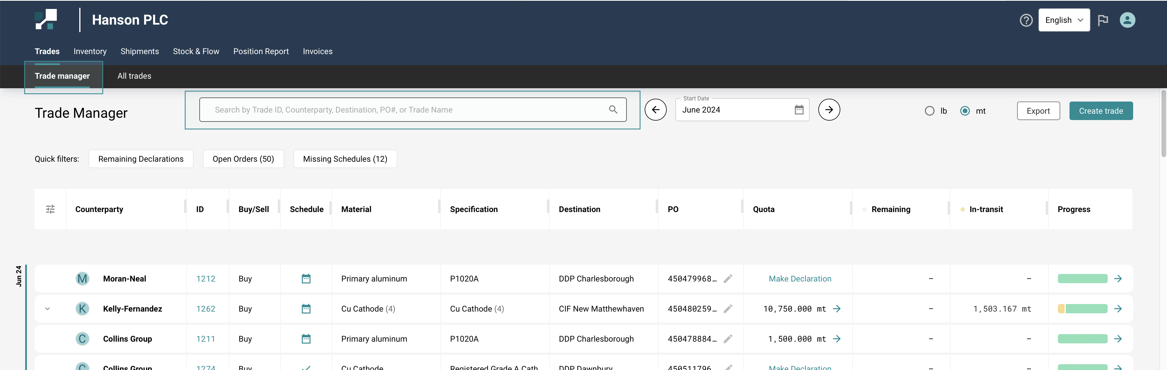
Task: Go to previous month arrow button
Action: [655, 110]
